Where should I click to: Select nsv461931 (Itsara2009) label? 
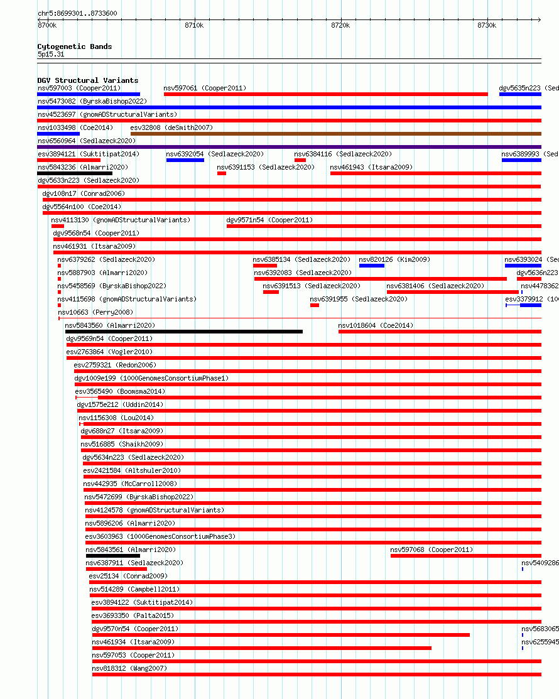point(94,247)
